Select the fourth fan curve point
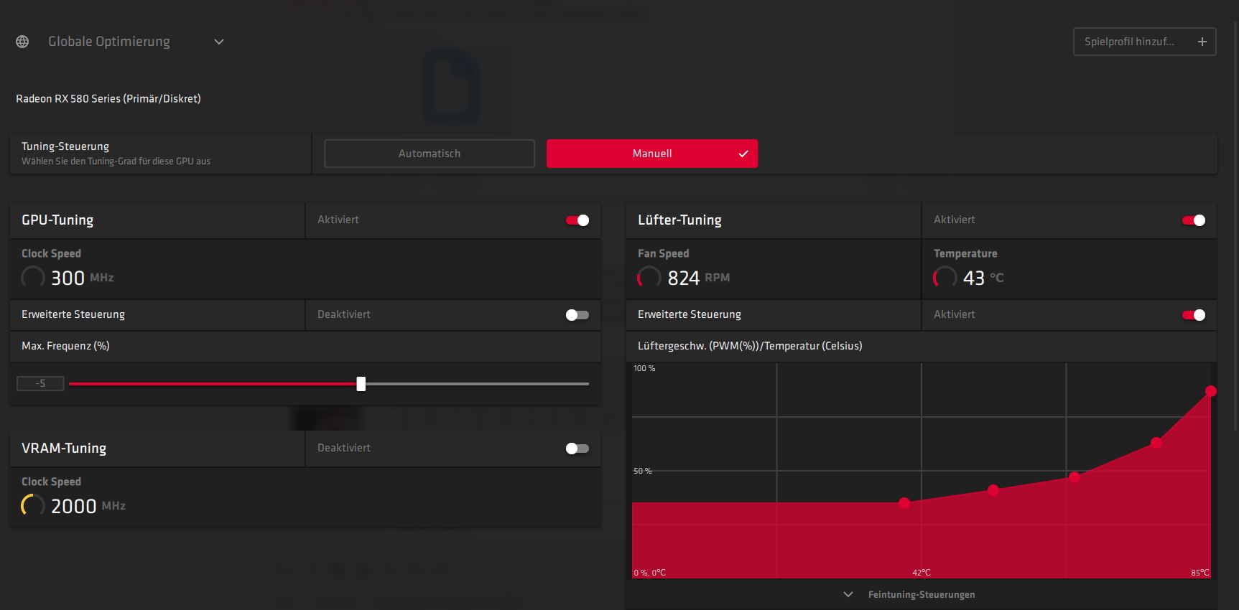Screen dimensions: 1239x610 pos(1156,443)
